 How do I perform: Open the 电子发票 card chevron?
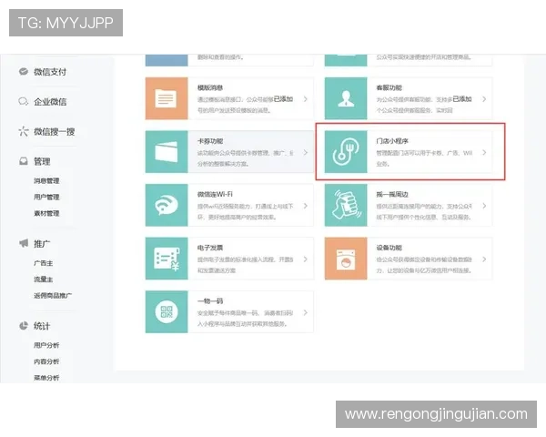click(306, 259)
